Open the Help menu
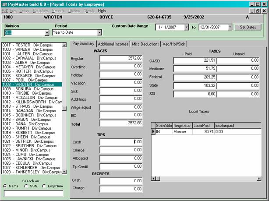269x201 pixels. [x=102, y=11]
